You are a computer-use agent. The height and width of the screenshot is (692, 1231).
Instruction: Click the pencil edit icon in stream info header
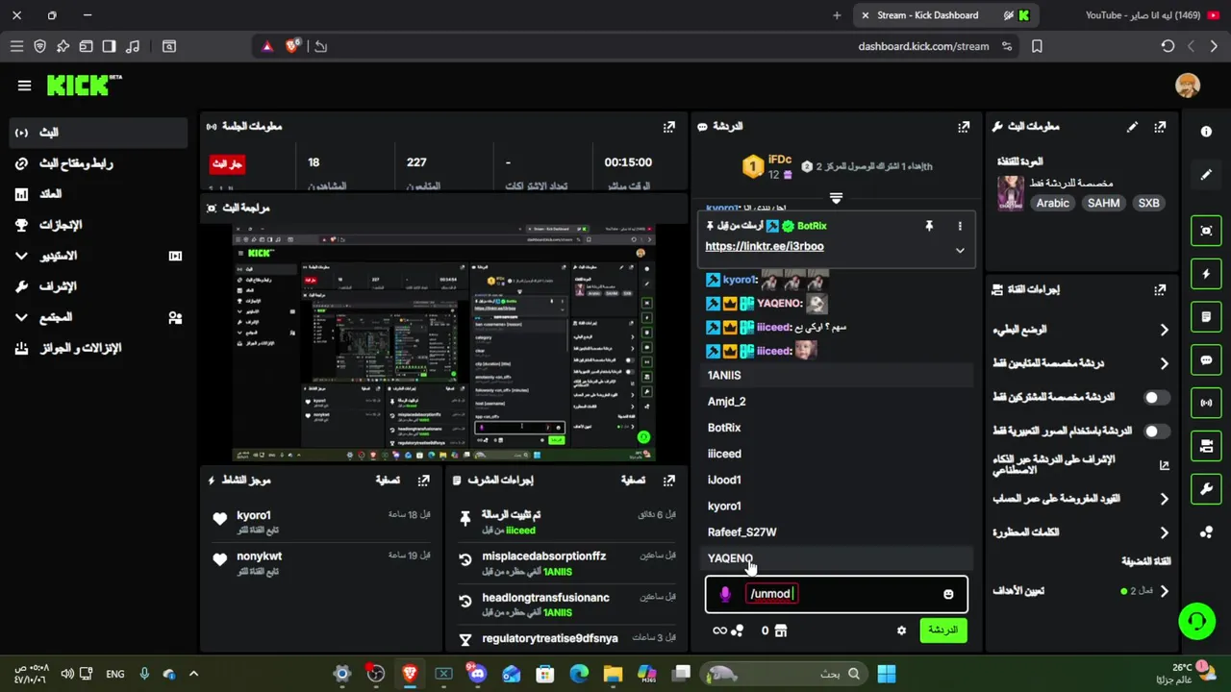1132,126
